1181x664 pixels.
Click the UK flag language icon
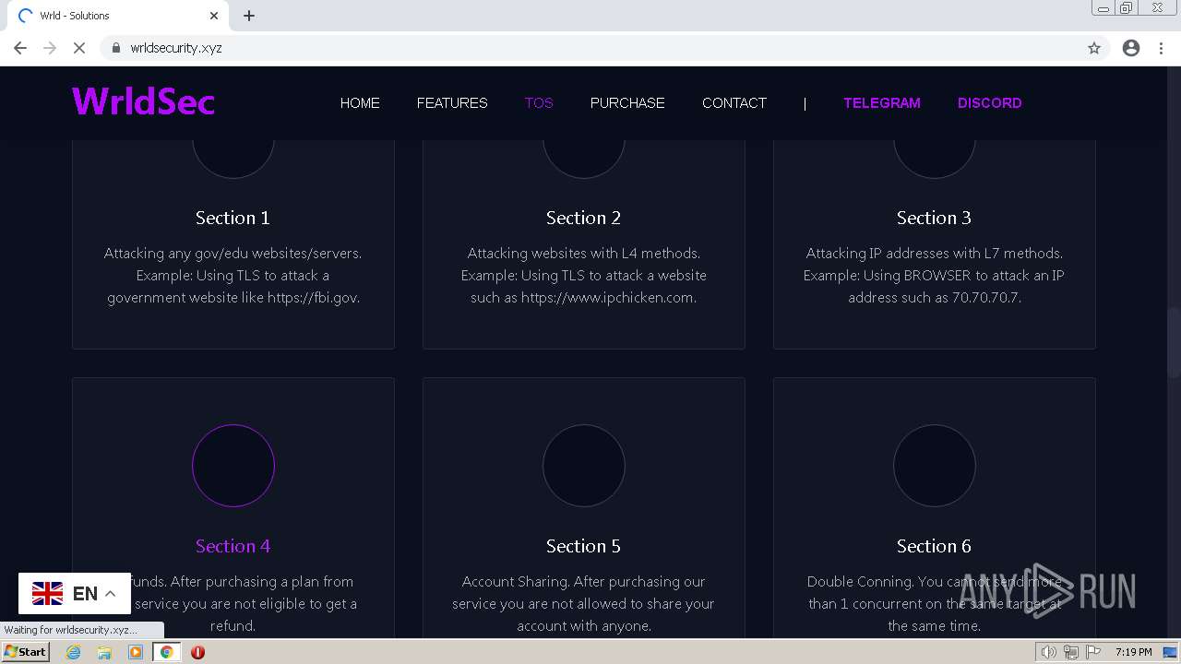(47, 594)
